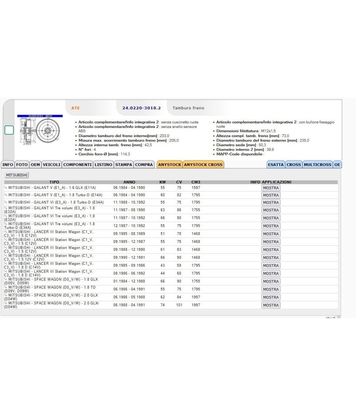Show applications for Galant VI Tre volumi 66 kW
The width and height of the screenshot is (356, 416).
(x=271, y=218)
